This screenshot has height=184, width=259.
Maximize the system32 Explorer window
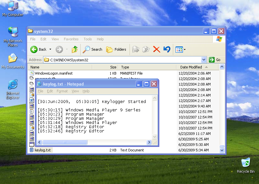pyautogui.click(x=214, y=31)
